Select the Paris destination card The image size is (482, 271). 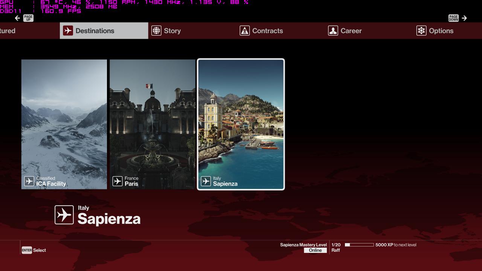153,124
